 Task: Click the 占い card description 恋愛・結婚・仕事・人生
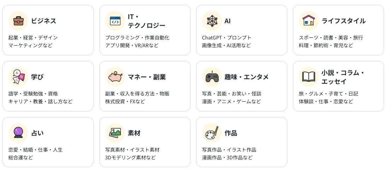36,150
